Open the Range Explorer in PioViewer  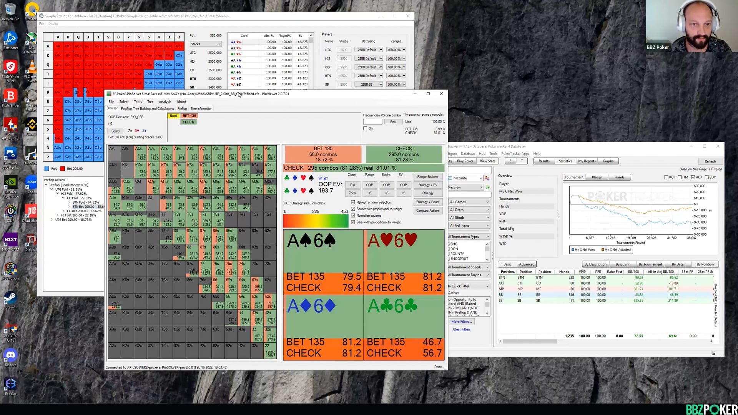pos(428,177)
